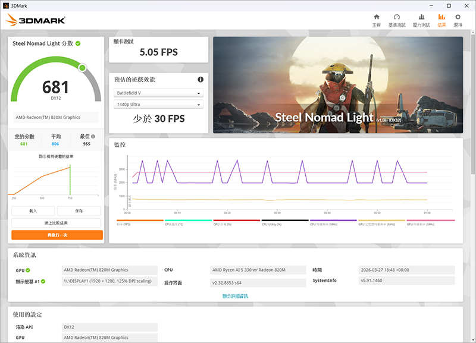Viewport: 476px width, 343px height.
Task: Open the 1440p Ultra resolution dropdown
Action: [x=158, y=105]
